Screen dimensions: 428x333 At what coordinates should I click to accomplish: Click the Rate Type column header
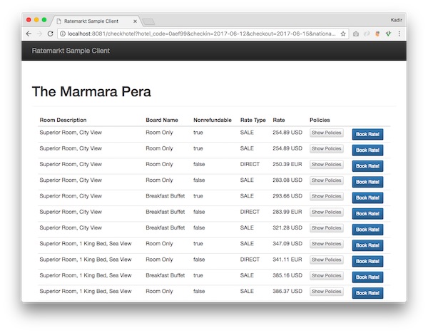[253, 120]
